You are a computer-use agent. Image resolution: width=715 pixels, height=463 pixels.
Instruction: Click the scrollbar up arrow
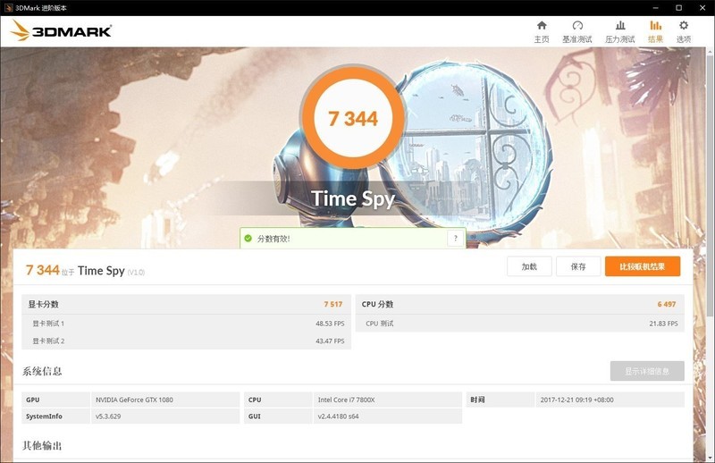click(x=710, y=51)
